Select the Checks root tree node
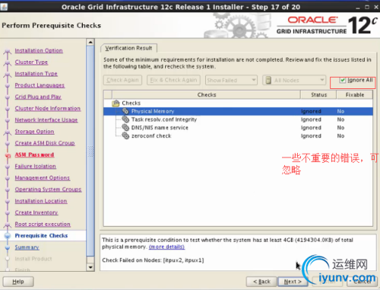 tap(131, 103)
